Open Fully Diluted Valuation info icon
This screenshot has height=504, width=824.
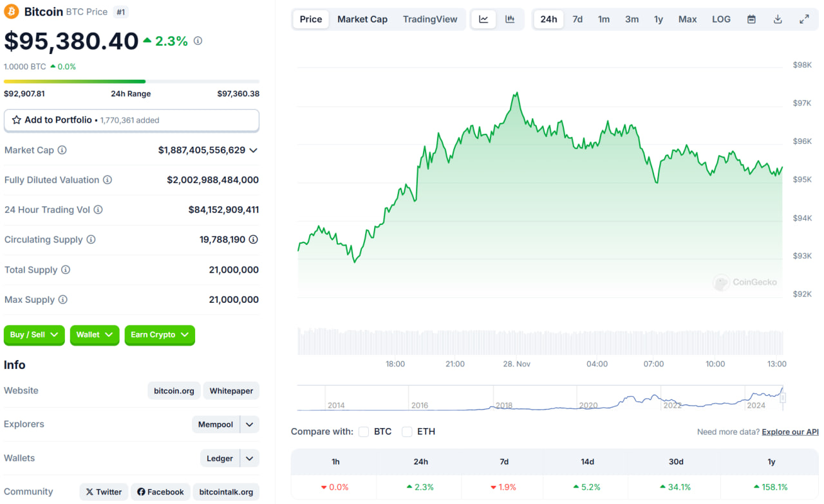click(108, 180)
